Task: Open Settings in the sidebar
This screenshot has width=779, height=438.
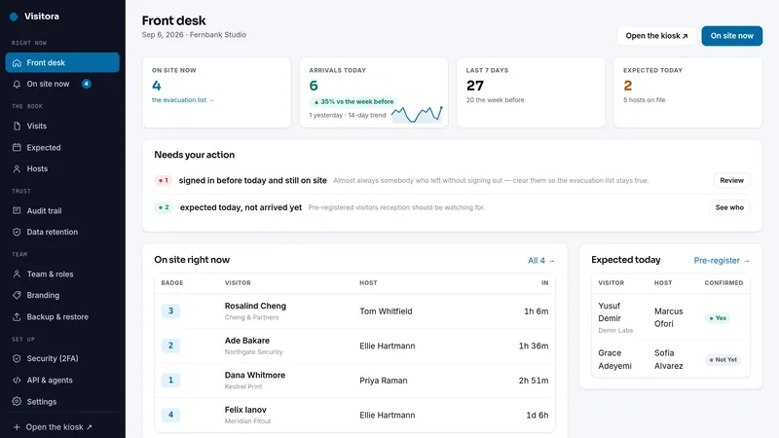Action: click(62, 401)
